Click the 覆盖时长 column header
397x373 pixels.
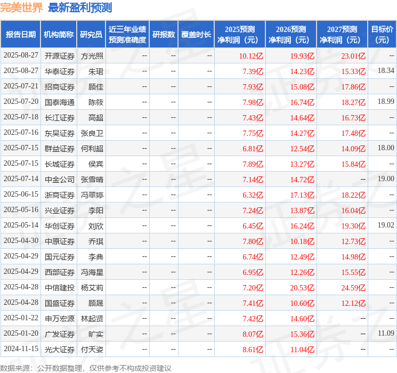[196, 35]
